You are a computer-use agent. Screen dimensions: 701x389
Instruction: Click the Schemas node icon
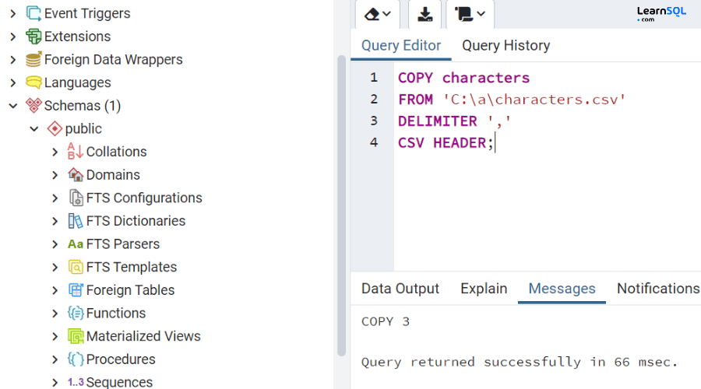33,106
